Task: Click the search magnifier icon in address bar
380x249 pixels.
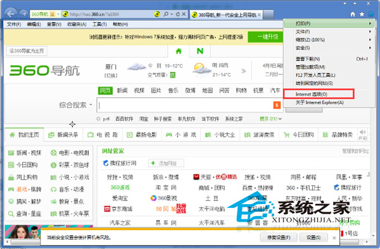Action: pos(166,15)
